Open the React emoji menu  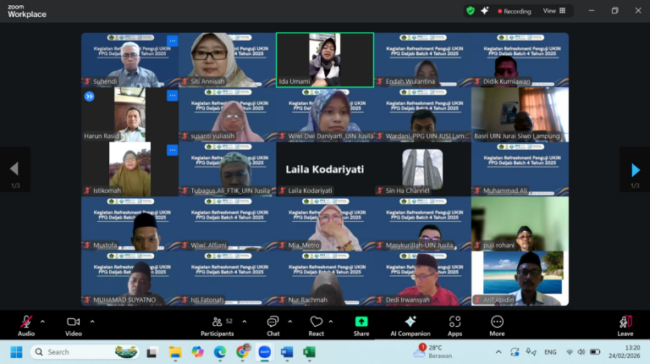pos(316,325)
